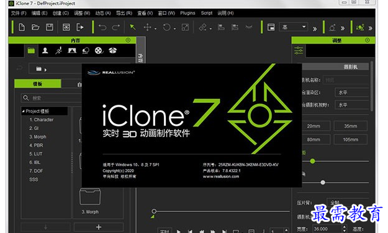Close the 内容 Content panel
The image size is (388, 233).
pyautogui.click(x=128, y=40)
